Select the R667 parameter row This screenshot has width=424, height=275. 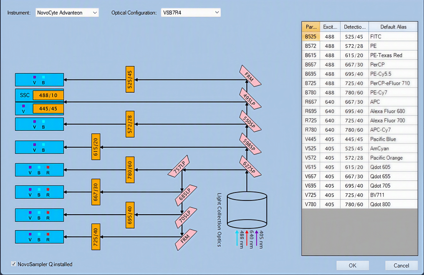360,102
